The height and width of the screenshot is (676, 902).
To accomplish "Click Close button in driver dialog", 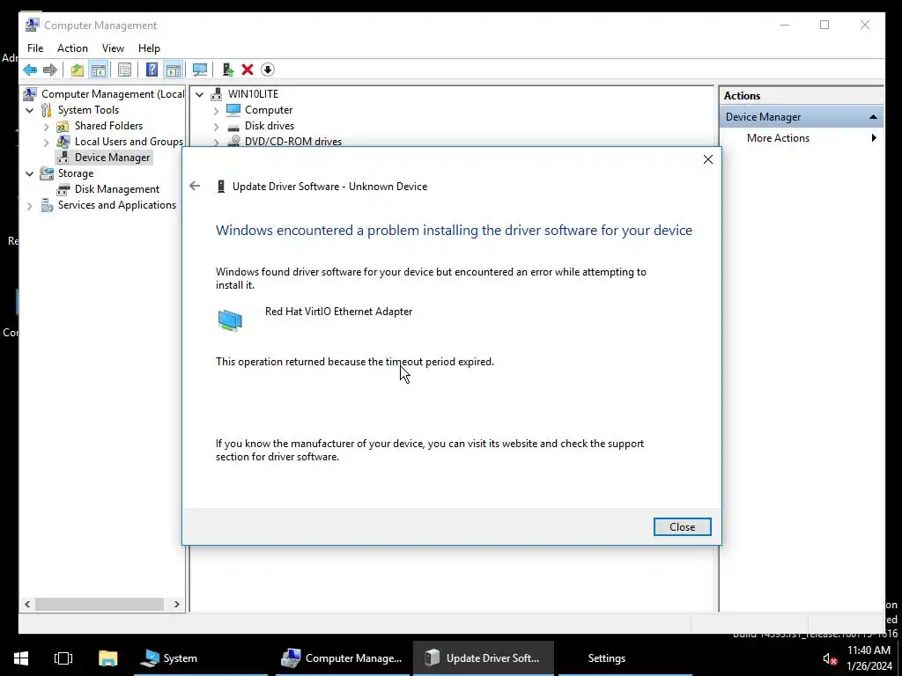I will point(683,526).
